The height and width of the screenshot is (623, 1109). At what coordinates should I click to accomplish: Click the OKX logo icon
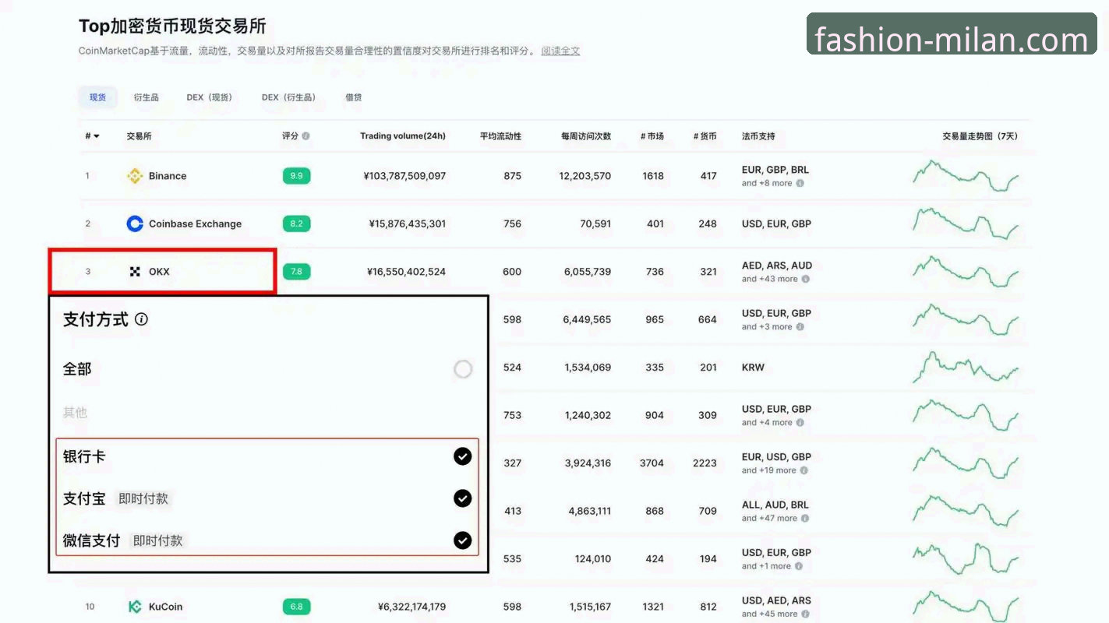click(135, 272)
